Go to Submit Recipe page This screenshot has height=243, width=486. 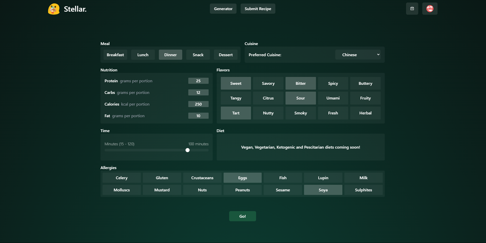258,9
